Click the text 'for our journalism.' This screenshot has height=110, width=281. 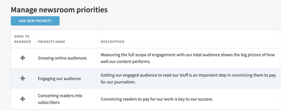click(117, 82)
